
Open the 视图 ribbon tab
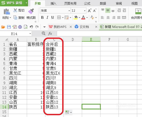(134, 3)
